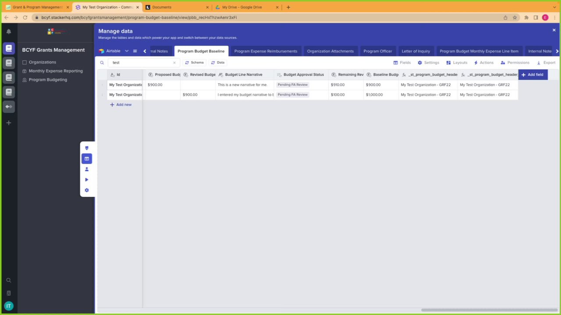561x315 pixels.
Task: Open Chrome profile avatar E
Action: [x=545, y=17]
